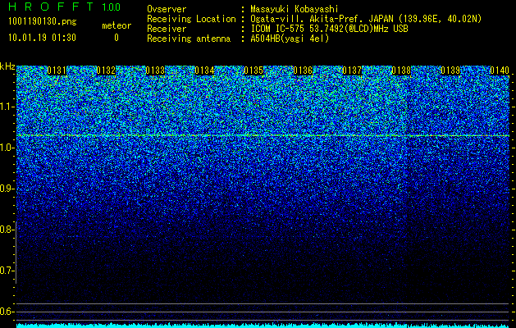Viewport: 516px width, 328px height.
Task: Select the 0139 time marker label
Action: click(450, 71)
